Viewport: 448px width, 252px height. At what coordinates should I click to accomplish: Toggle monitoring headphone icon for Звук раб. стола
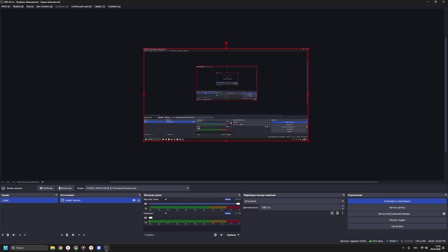(146, 208)
